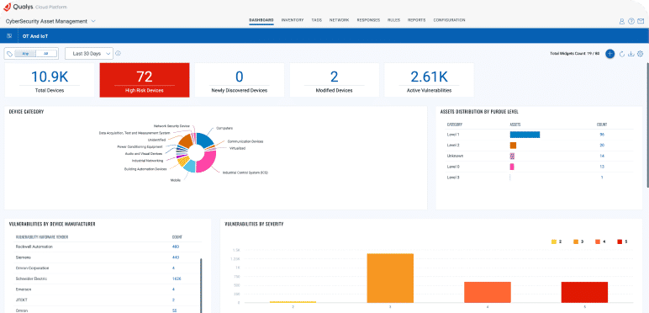Click the Building Automation Devices label
649x313 pixels.
point(145,169)
